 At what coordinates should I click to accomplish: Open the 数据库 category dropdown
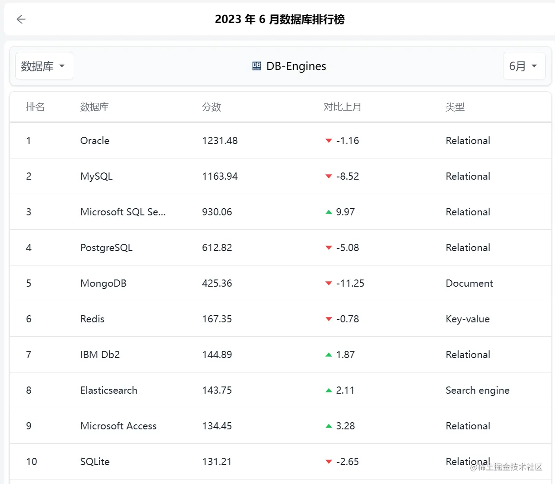coord(44,66)
